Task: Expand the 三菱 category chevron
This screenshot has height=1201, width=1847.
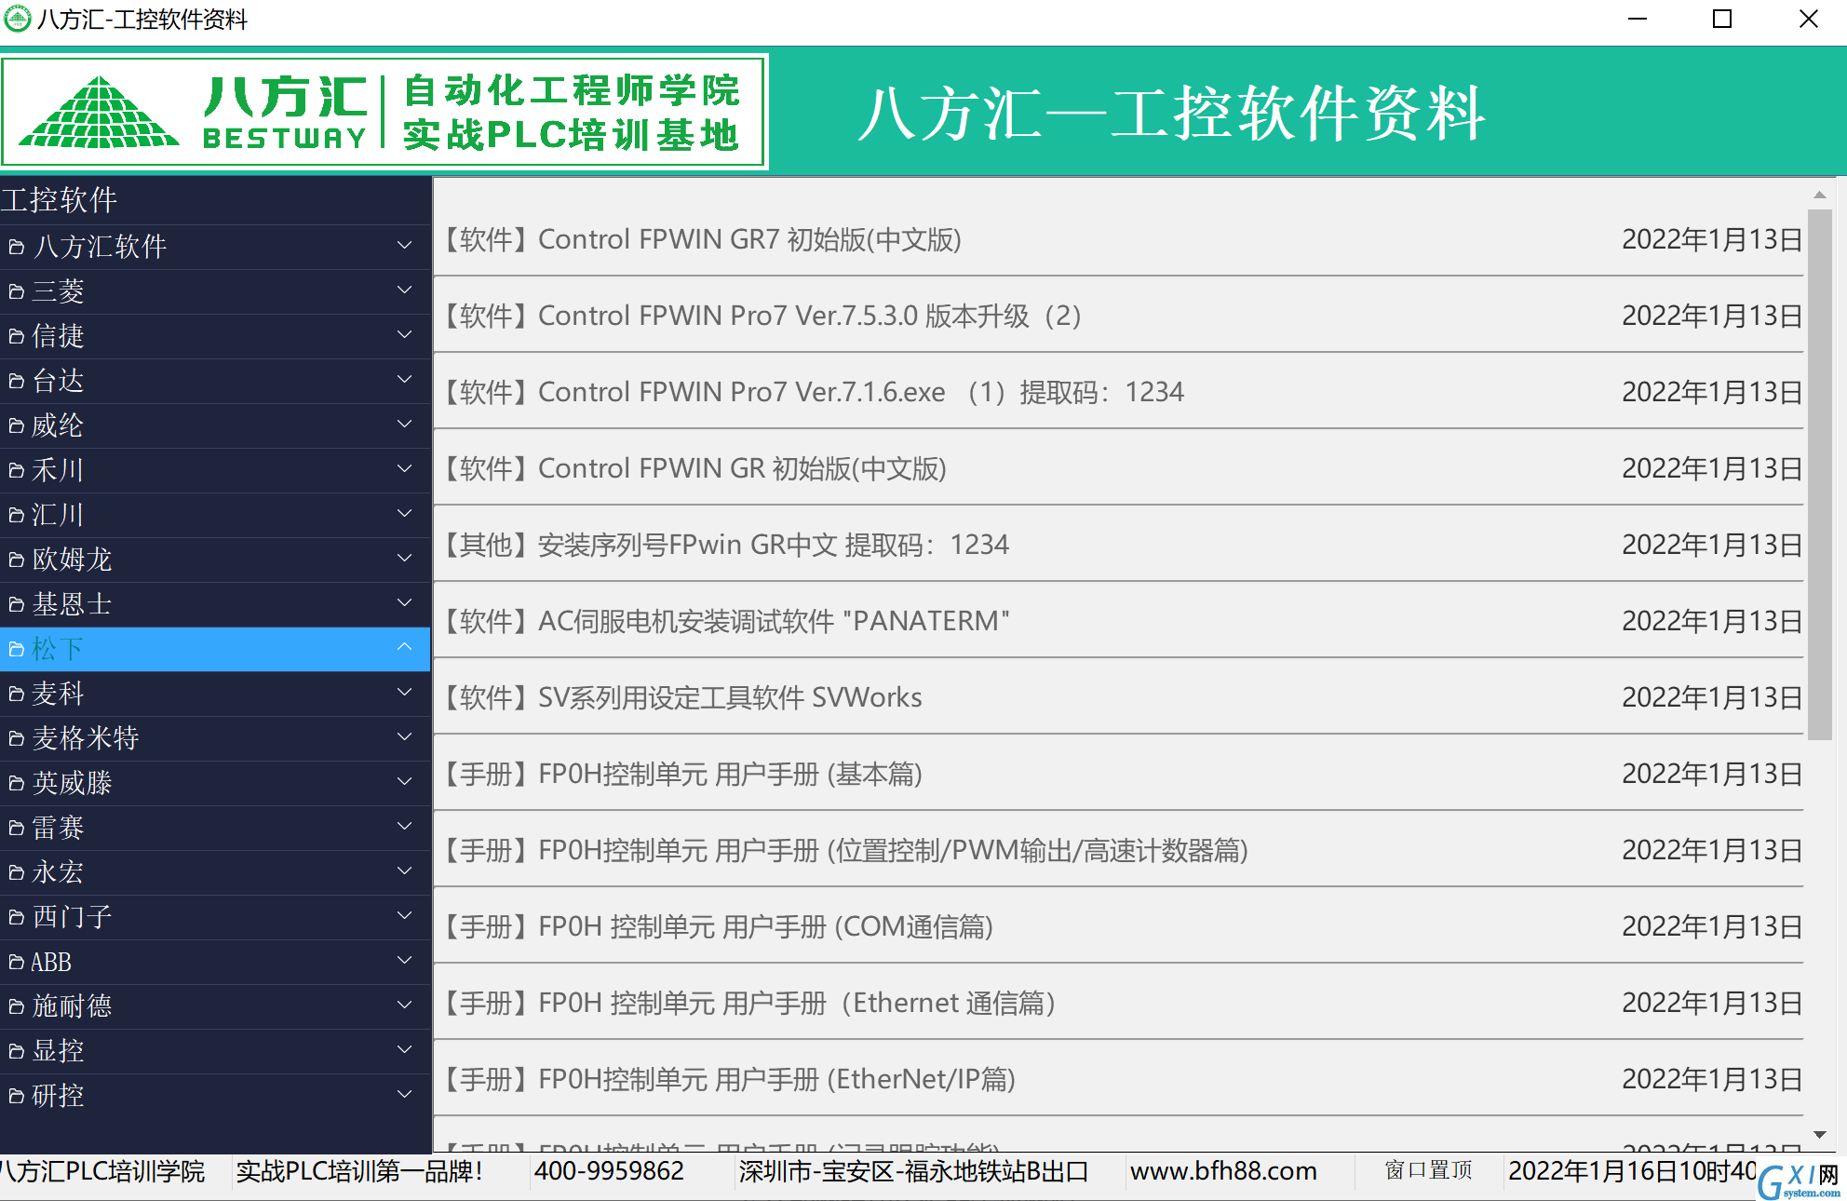Action: click(x=404, y=290)
